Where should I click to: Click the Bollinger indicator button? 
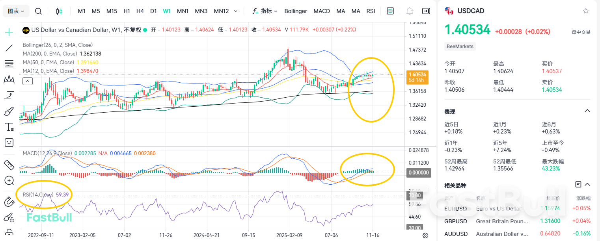tap(296, 11)
